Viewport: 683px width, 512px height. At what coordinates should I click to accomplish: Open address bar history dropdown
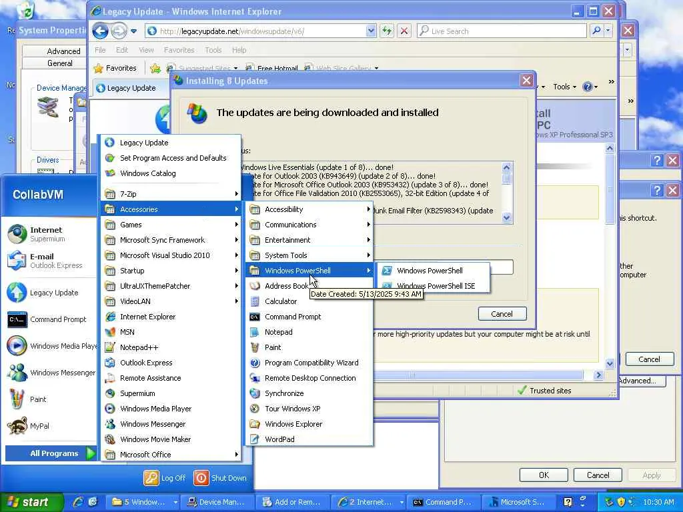point(371,31)
